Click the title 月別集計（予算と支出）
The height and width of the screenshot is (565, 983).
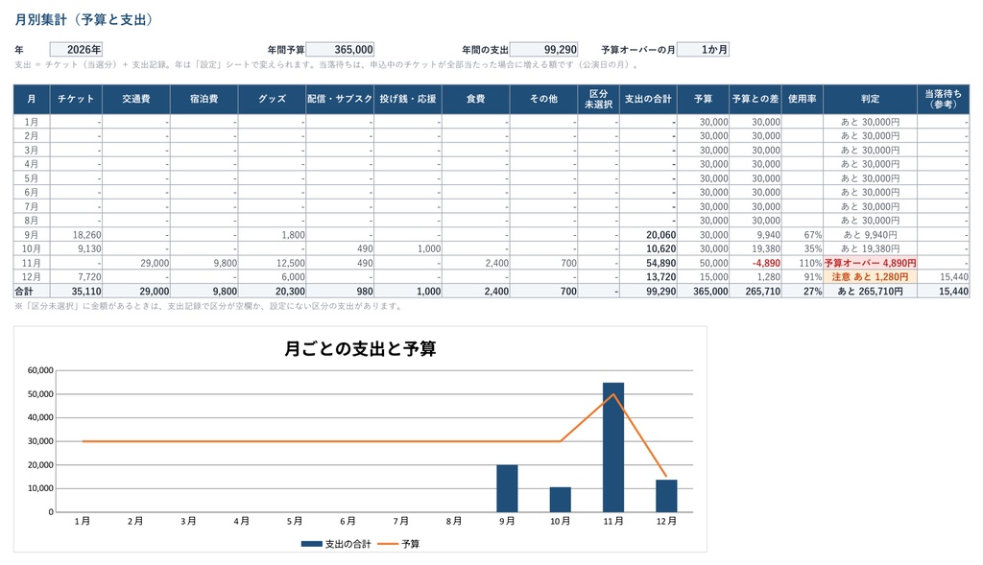84,20
